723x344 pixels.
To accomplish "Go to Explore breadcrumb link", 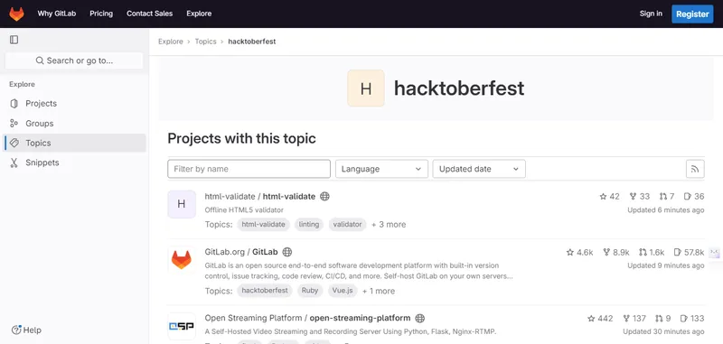I will point(171,42).
